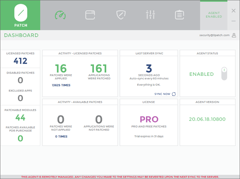Click the patches were not applied count

[x=61, y=119]
